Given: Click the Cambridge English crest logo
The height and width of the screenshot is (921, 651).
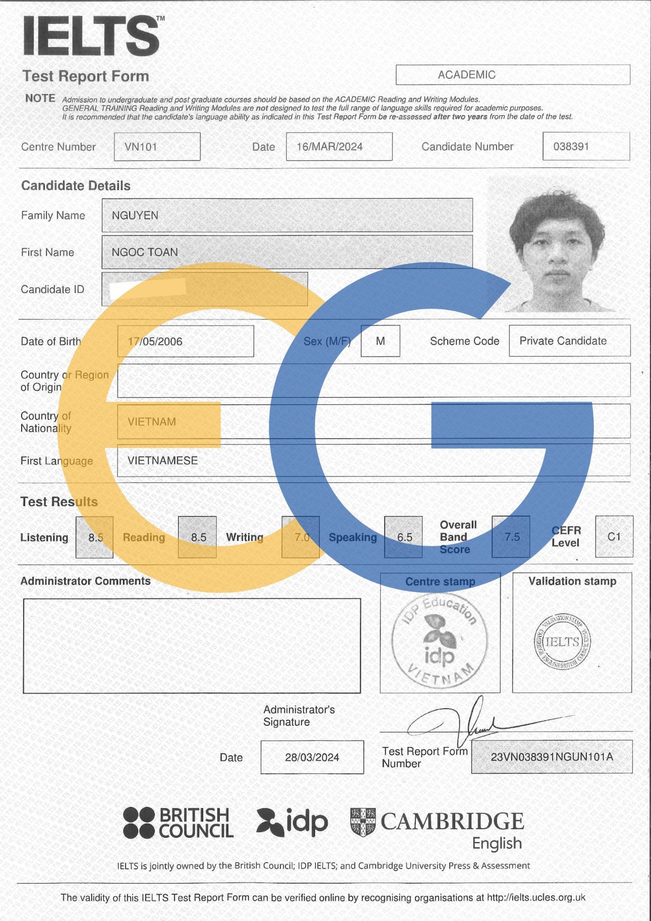Looking at the screenshot, I should coord(362,822).
